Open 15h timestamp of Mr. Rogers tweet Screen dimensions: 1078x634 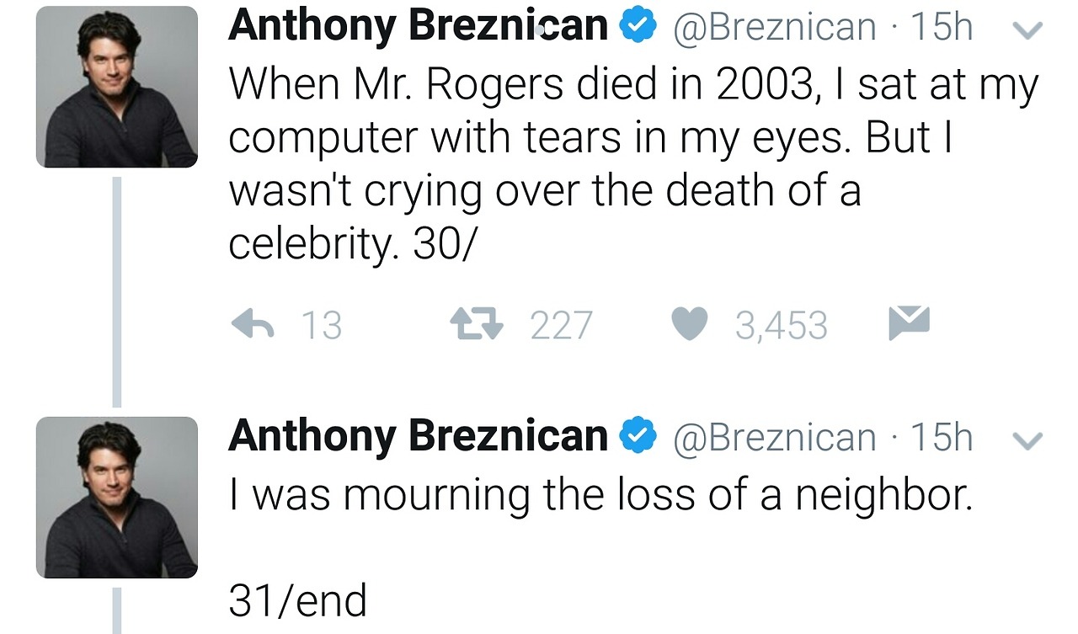(x=942, y=28)
